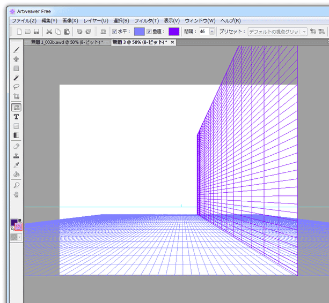Pick the horizontal grid color swatch
This screenshot has width=329, height=303.
(x=140, y=32)
